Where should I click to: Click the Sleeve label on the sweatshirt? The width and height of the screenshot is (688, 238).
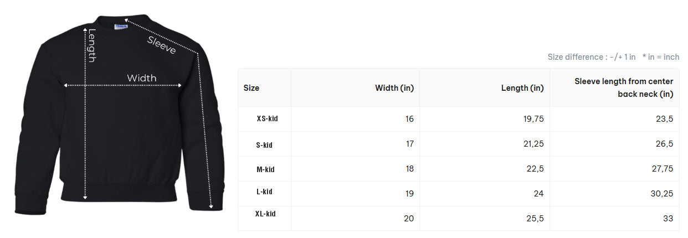161,45
